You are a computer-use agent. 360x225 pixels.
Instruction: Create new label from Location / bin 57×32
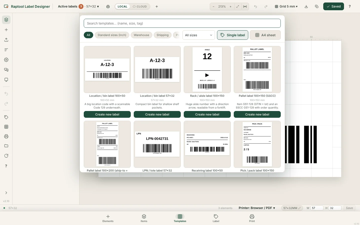pos(157,114)
